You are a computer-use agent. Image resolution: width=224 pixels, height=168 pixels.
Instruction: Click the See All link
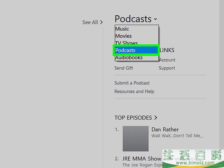coord(92,22)
